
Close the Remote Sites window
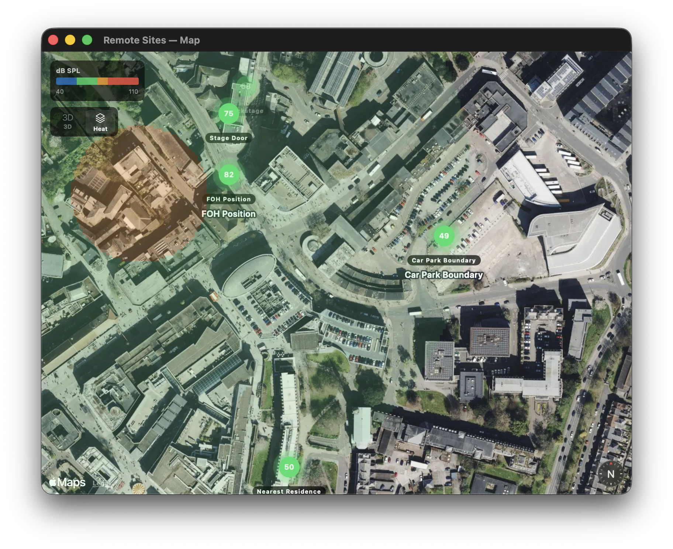pos(54,40)
